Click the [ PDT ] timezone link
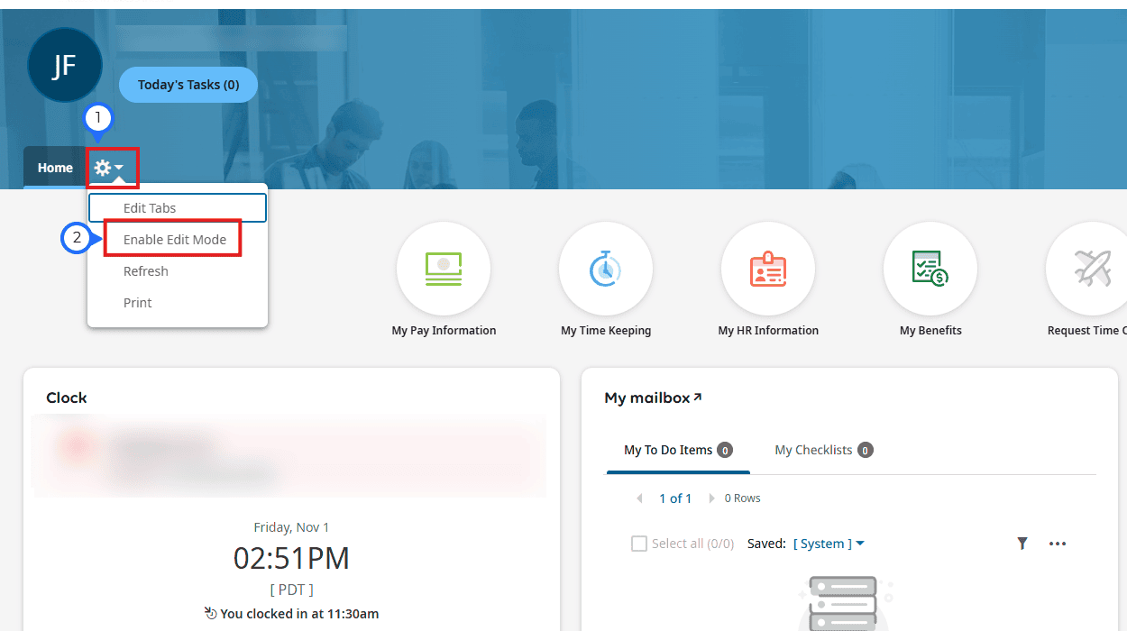 pos(291,590)
